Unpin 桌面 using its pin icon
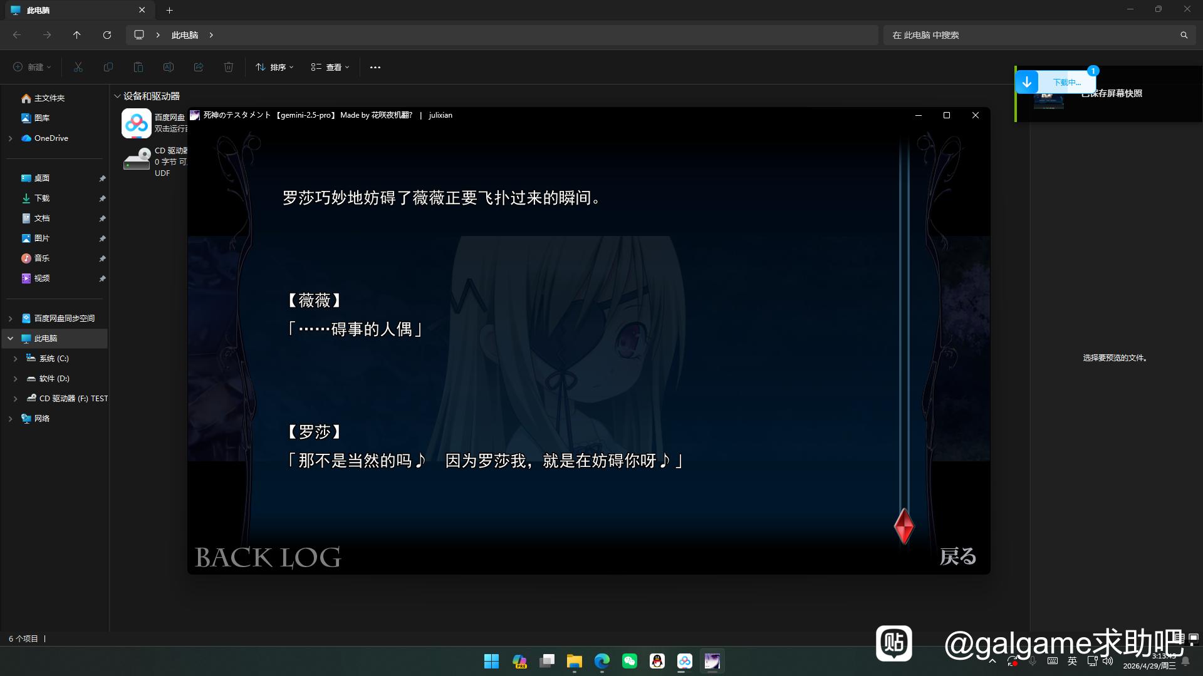1203x676 pixels. (102, 178)
